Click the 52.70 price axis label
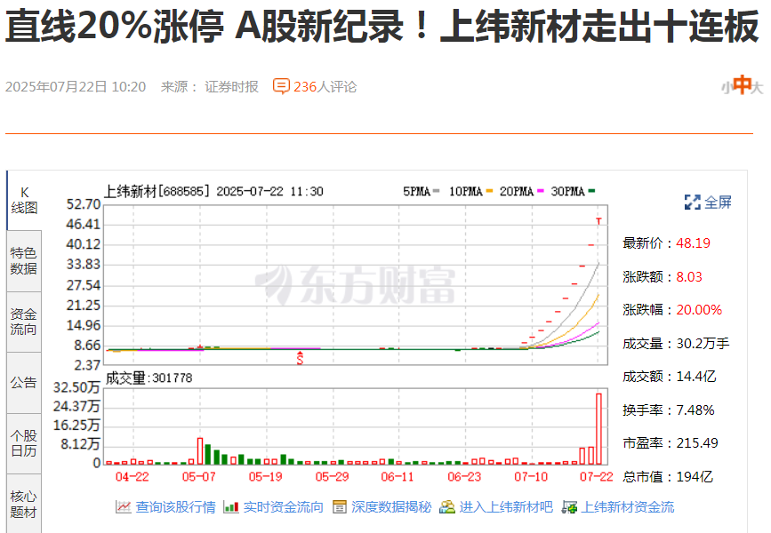The width and height of the screenshot is (771, 533). [x=84, y=203]
